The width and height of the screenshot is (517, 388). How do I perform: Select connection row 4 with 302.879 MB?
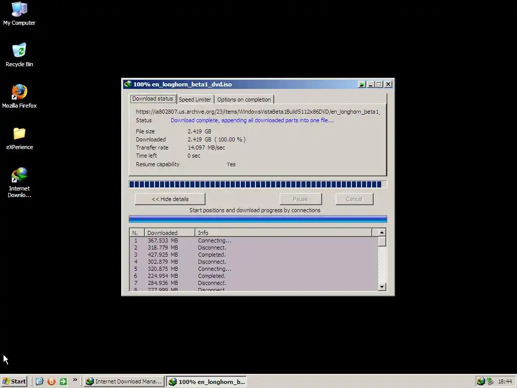pos(253,262)
